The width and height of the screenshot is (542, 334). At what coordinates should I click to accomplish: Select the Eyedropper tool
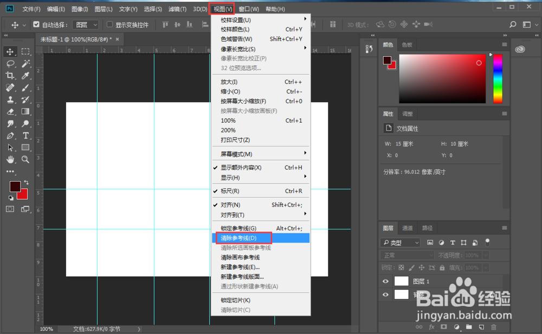(x=25, y=76)
